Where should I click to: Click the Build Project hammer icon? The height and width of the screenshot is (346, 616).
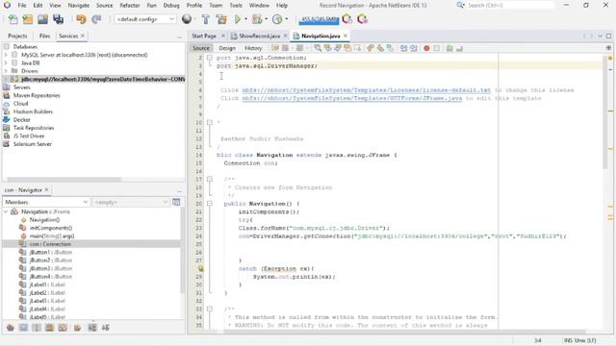[205, 19]
